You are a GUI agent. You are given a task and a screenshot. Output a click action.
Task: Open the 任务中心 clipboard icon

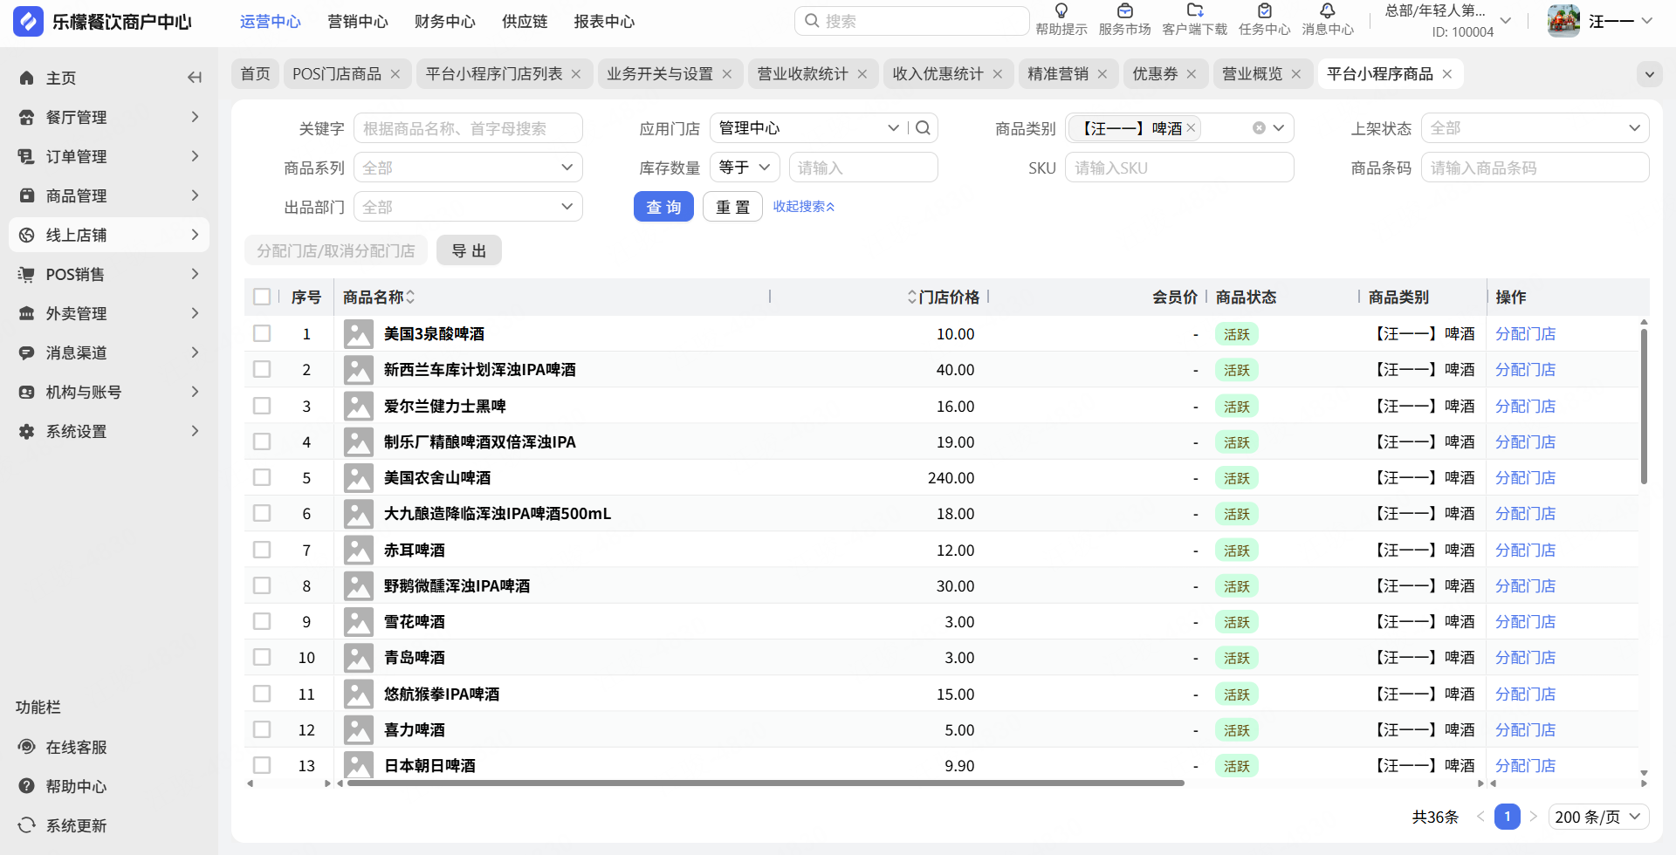pyautogui.click(x=1264, y=11)
